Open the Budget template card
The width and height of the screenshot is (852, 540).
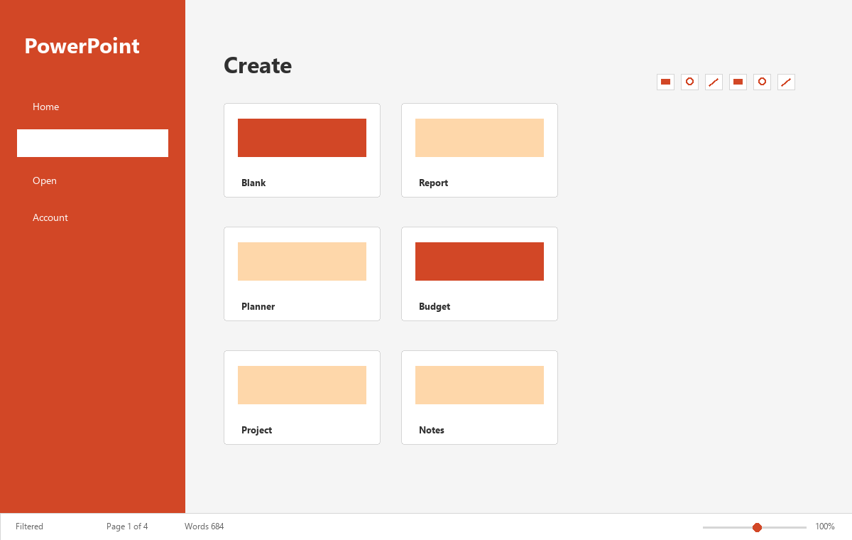click(x=479, y=274)
